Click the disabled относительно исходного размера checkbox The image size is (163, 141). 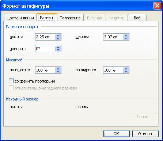[x=11, y=88]
